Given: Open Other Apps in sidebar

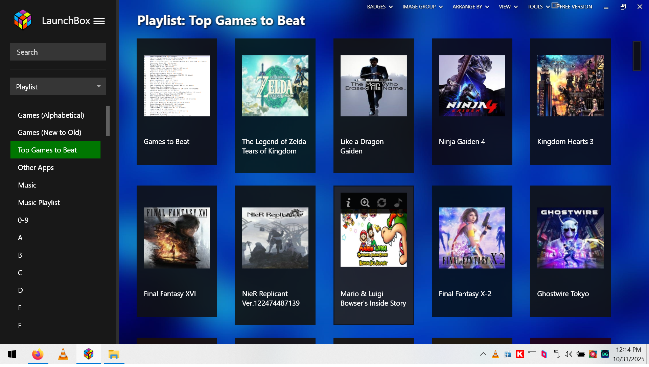Looking at the screenshot, I should click(36, 168).
